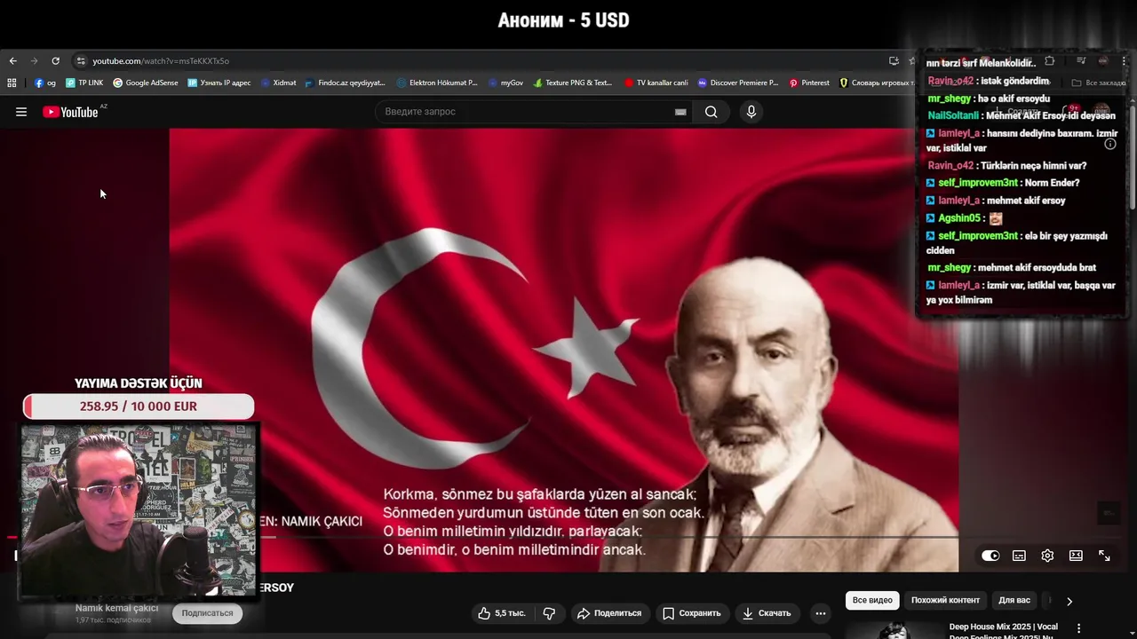Open options for Deep House Mix video

tap(1079, 628)
